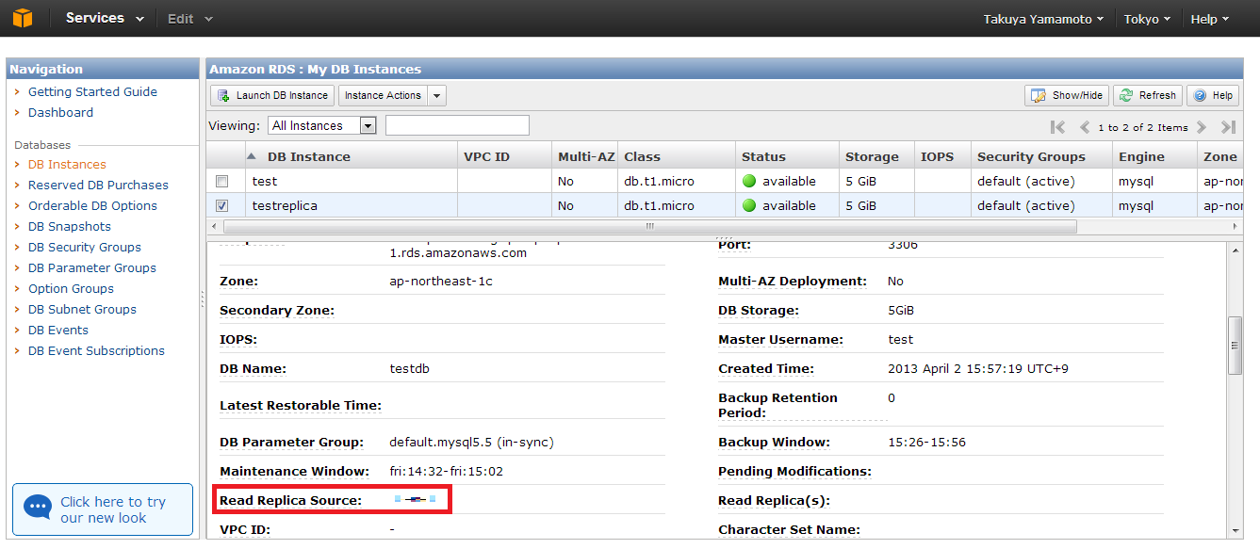
Task: Open Reserved DB Purchases
Action: pos(98,185)
